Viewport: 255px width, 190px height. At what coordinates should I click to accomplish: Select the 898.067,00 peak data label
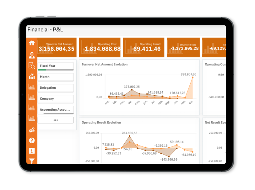(x=188, y=74)
